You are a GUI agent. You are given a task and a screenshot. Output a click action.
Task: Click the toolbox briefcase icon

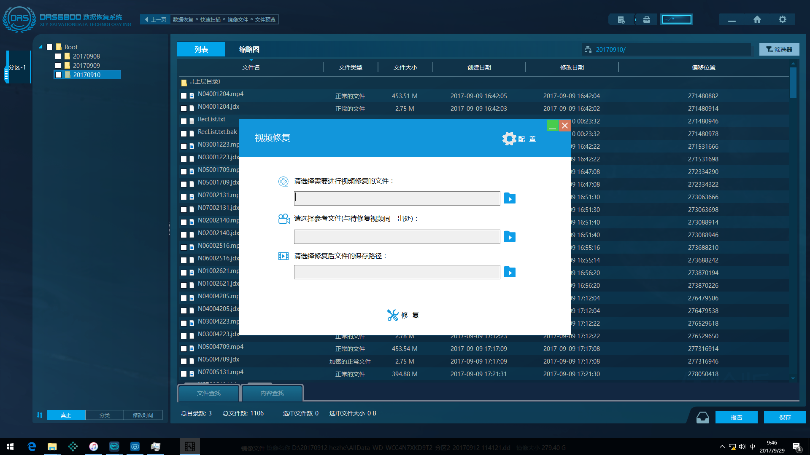click(x=646, y=20)
